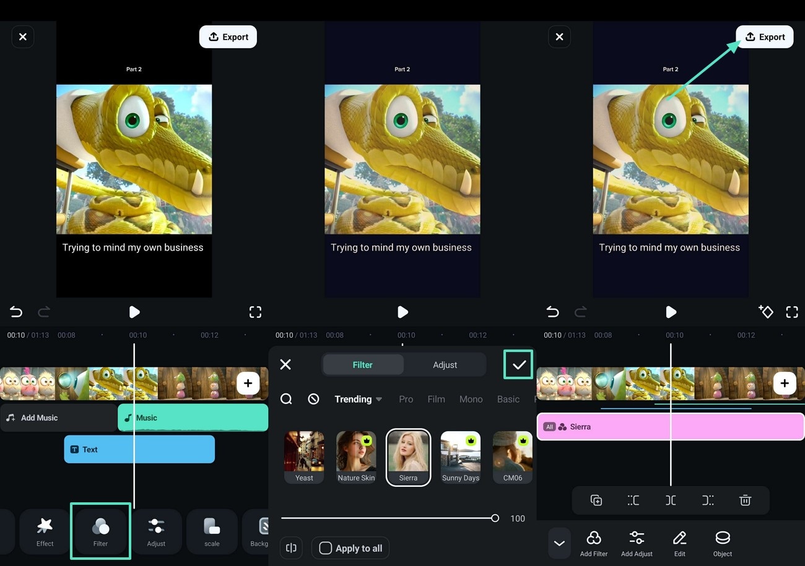Export the video from the right panel
The height and width of the screenshot is (566, 805).
click(765, 37)
